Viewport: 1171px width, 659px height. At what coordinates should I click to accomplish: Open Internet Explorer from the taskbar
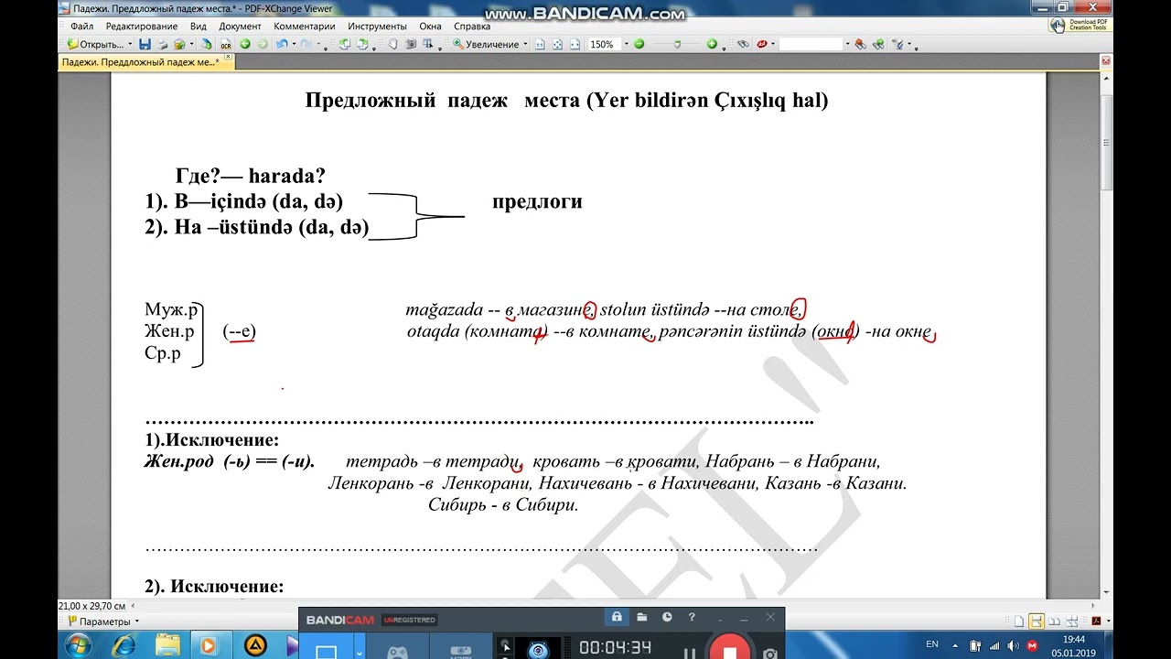coord(124,646)
